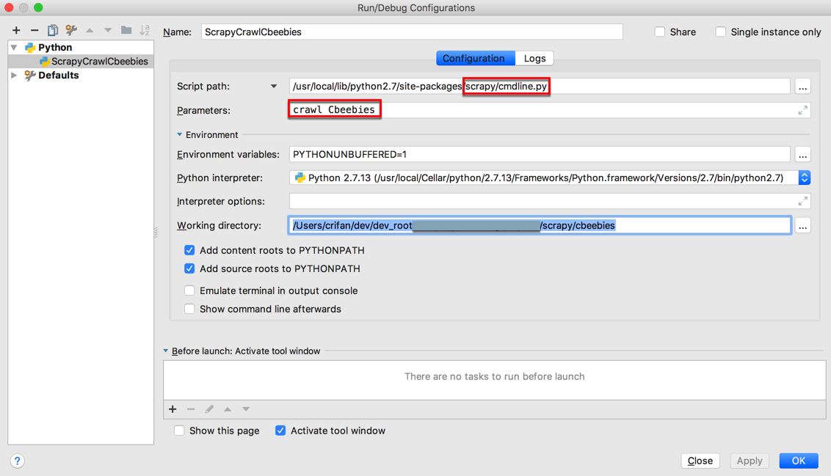Uncheck Add content roots to PYTHONPATH
This screenshot has height=476, width=831.
[189, 250]
